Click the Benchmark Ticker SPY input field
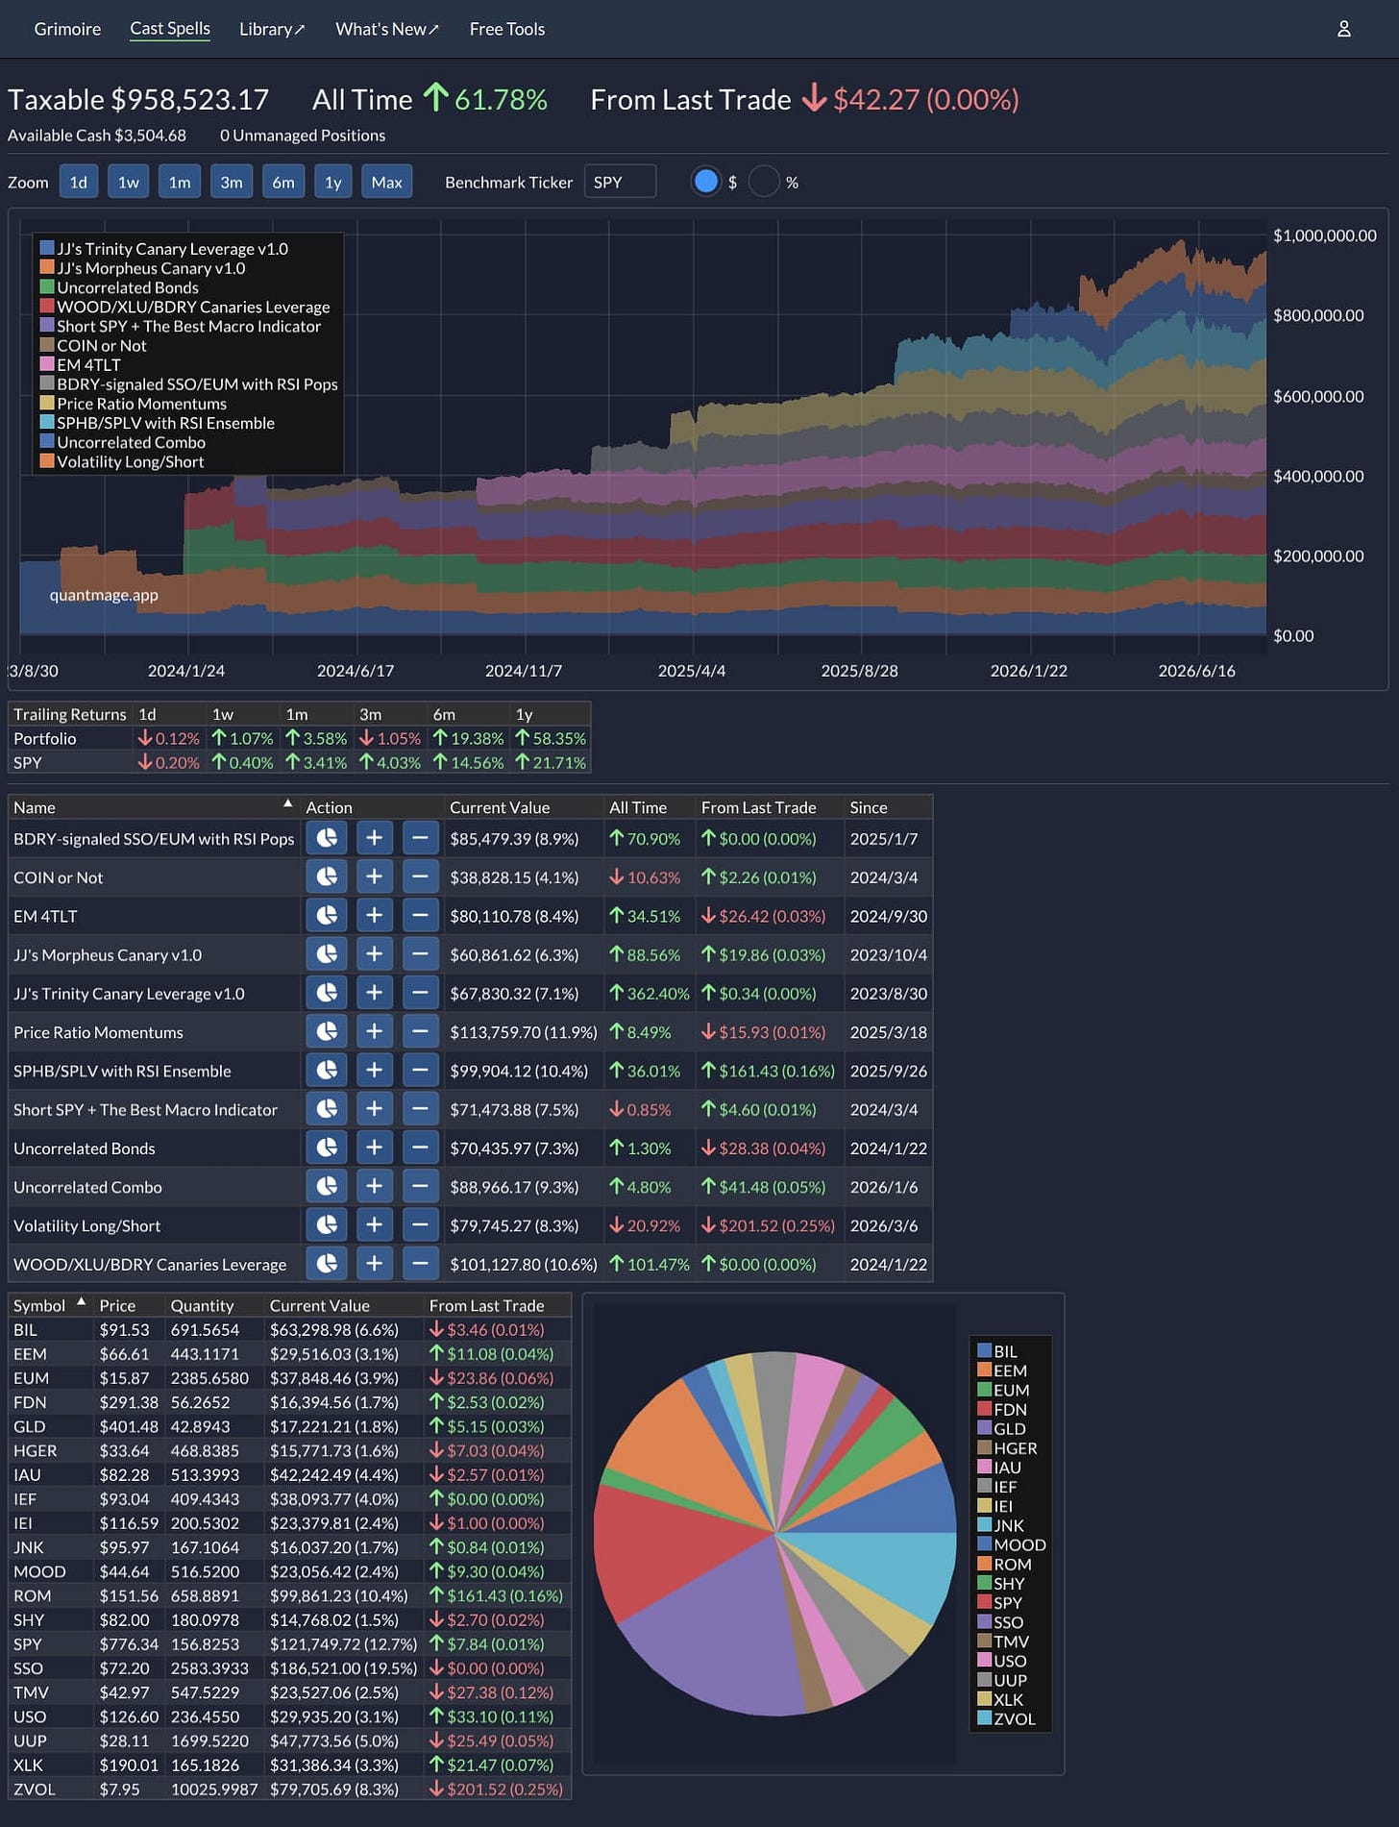 click(x=620, y=182)
